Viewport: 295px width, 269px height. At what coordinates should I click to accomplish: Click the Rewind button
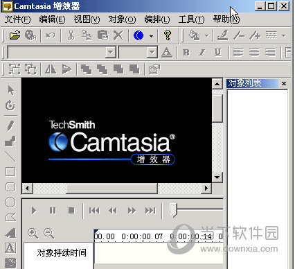click(113, 211)
